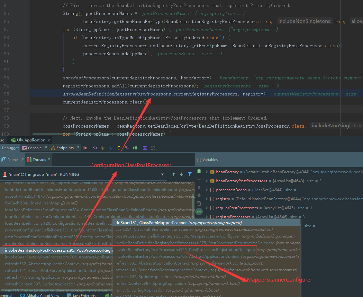363x297 pixels.
Task: Click move watch down arrow in Variables
Action: pyautogui.click(x=199, y=195)
